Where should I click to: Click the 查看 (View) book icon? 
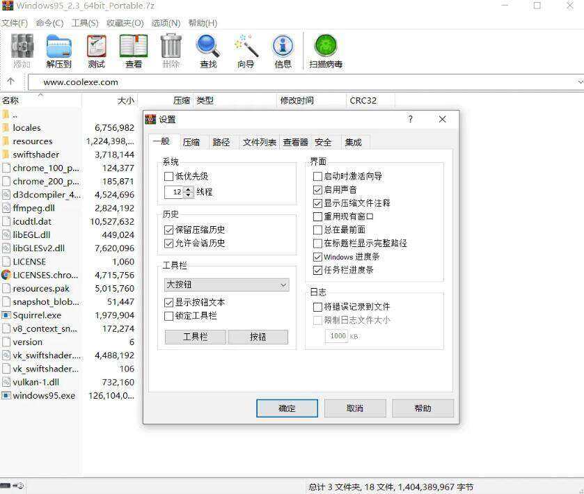pos(134,46)
